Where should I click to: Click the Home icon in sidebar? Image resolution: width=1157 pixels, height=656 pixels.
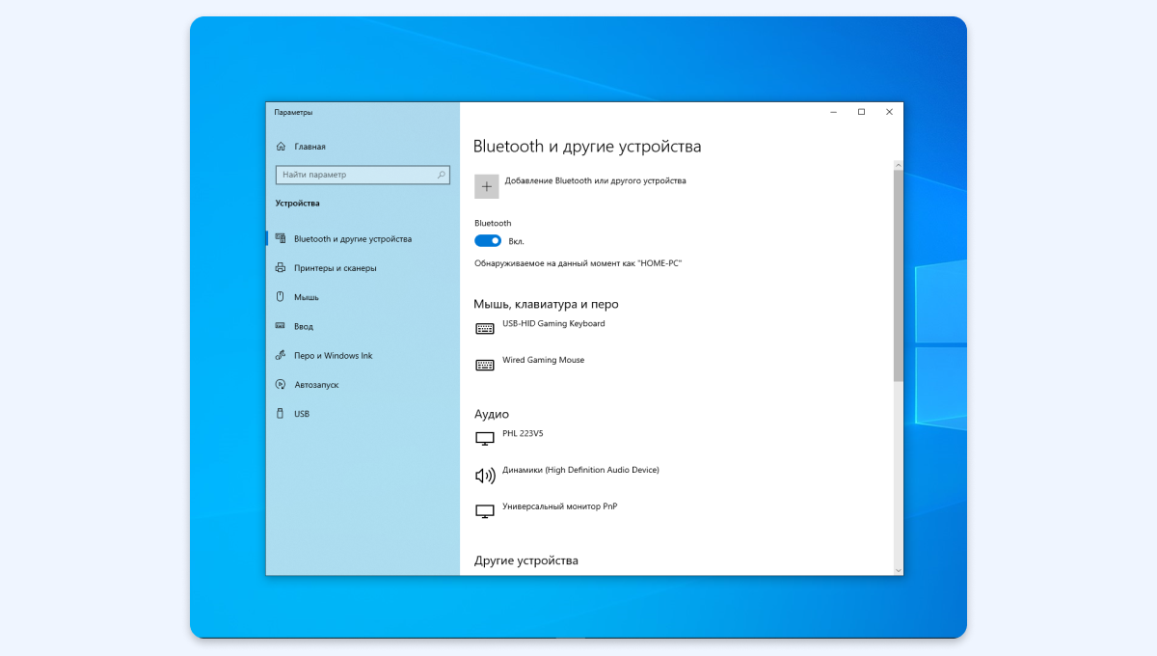point(281,147)
